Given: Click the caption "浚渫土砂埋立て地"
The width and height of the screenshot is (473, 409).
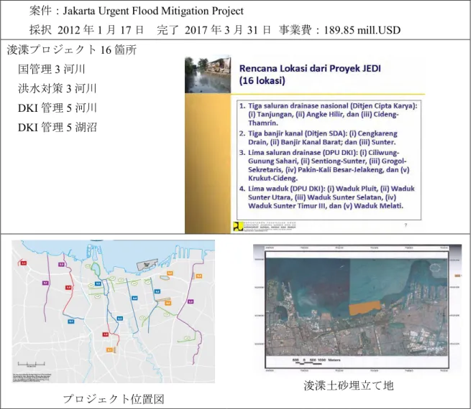Looking at the screenshot, I should (349, 386).
